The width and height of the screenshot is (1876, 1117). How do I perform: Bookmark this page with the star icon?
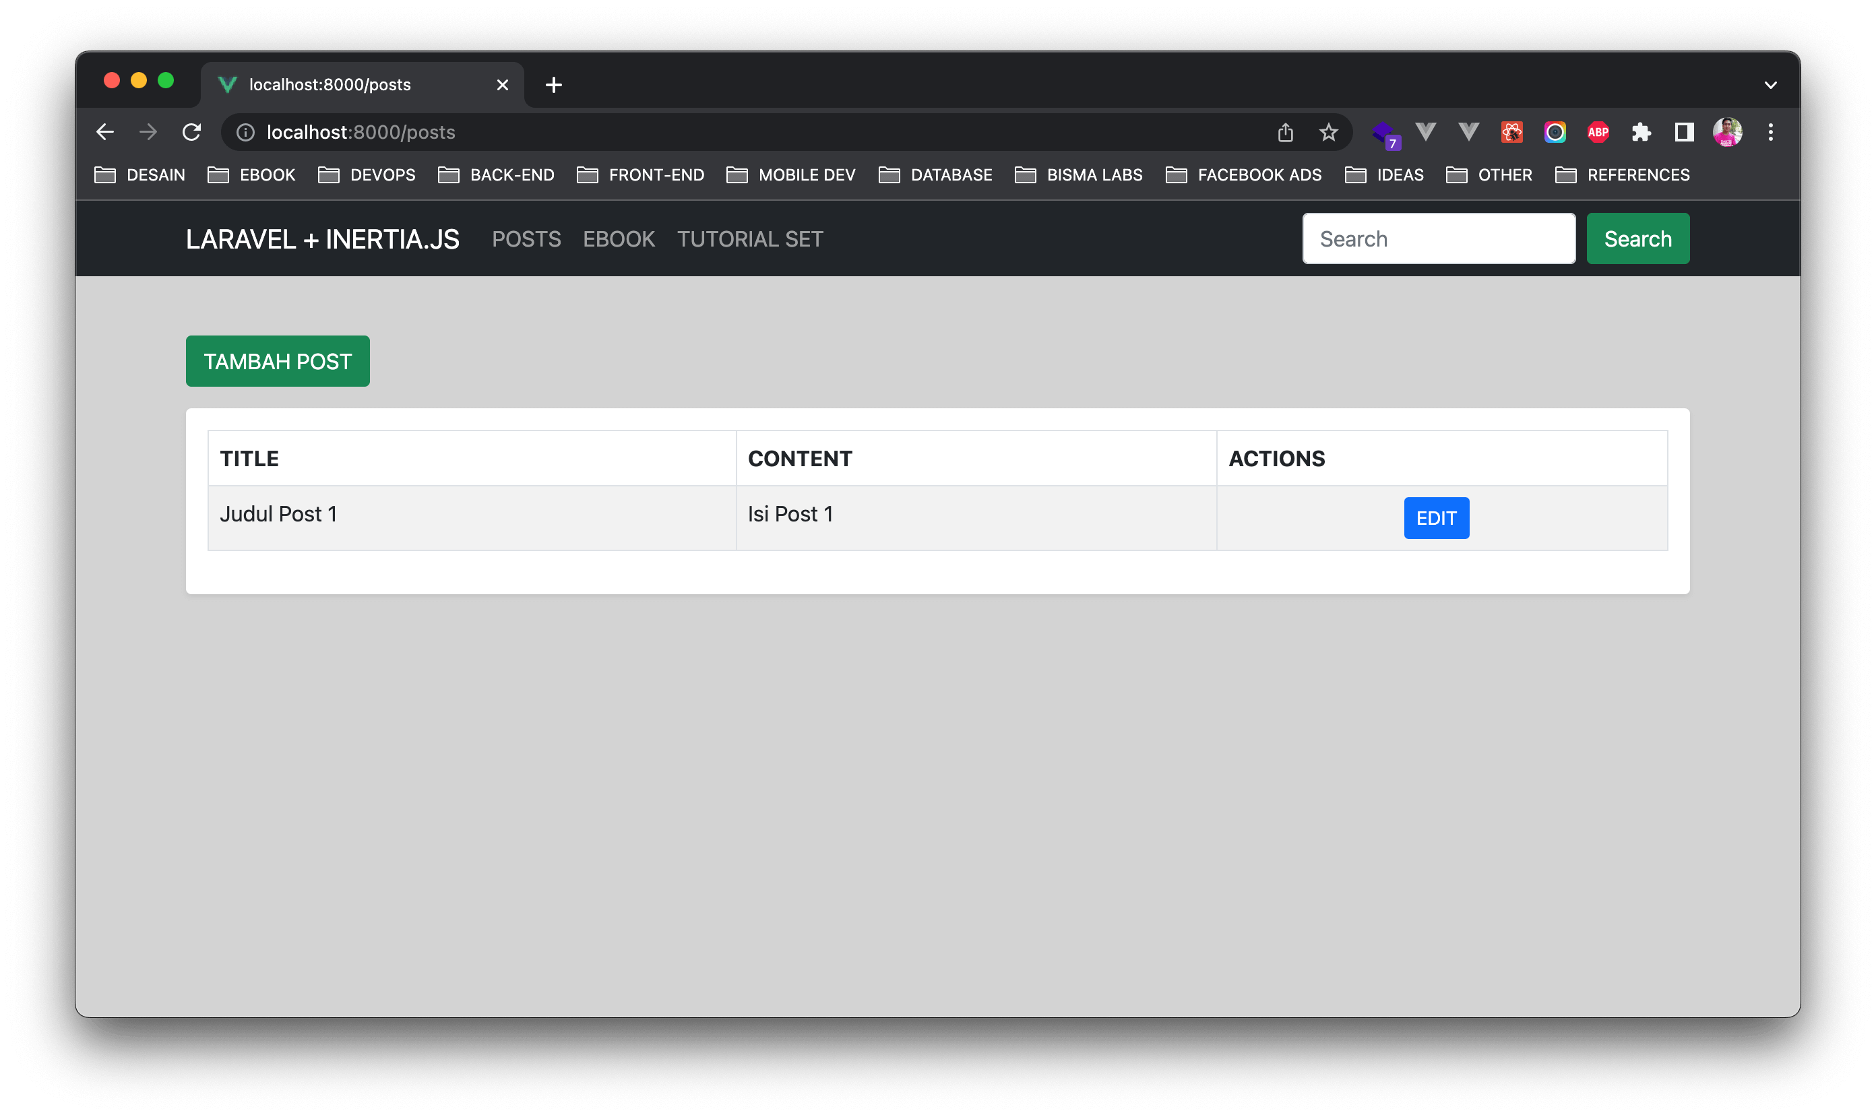click(1328, 133)
